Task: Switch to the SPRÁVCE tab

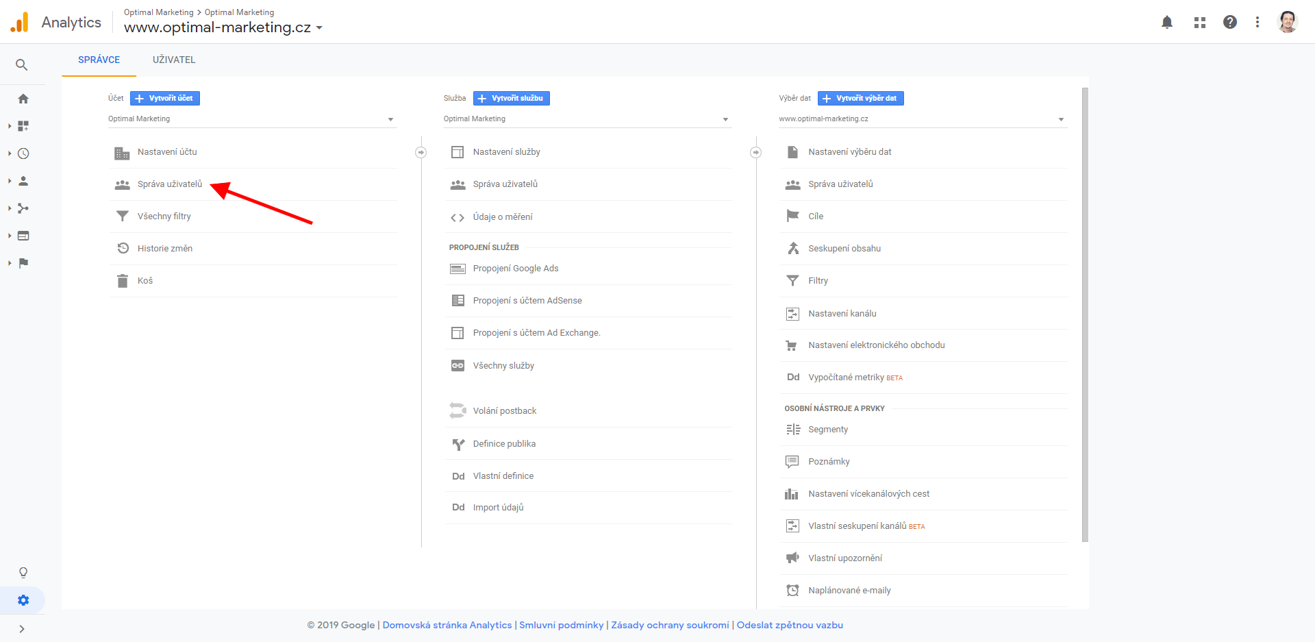Action: tap(99, 60)
